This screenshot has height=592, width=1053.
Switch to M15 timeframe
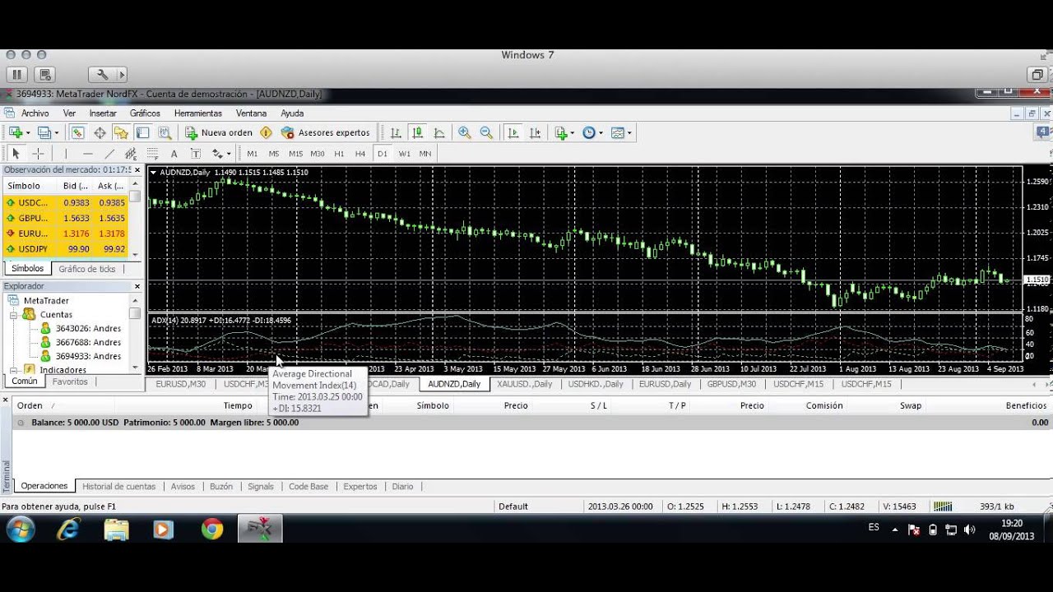(x=295, y=154)
